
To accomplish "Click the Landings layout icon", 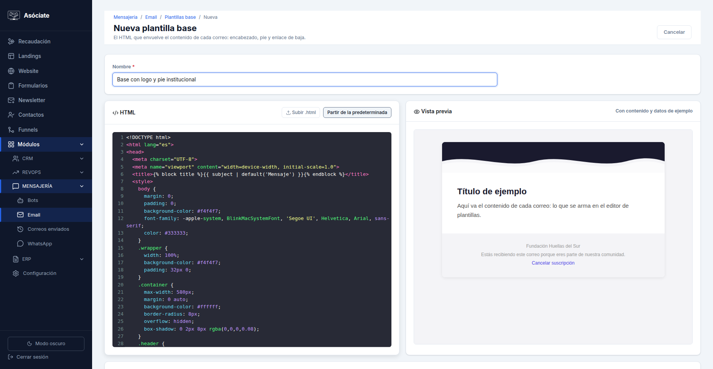I will point(11,56).
